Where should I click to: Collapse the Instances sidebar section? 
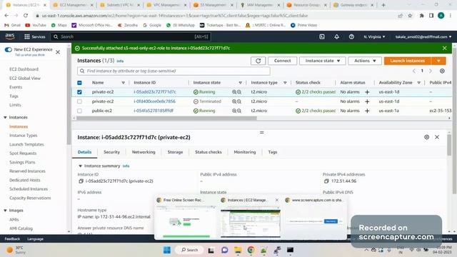(x=5, y=117)
